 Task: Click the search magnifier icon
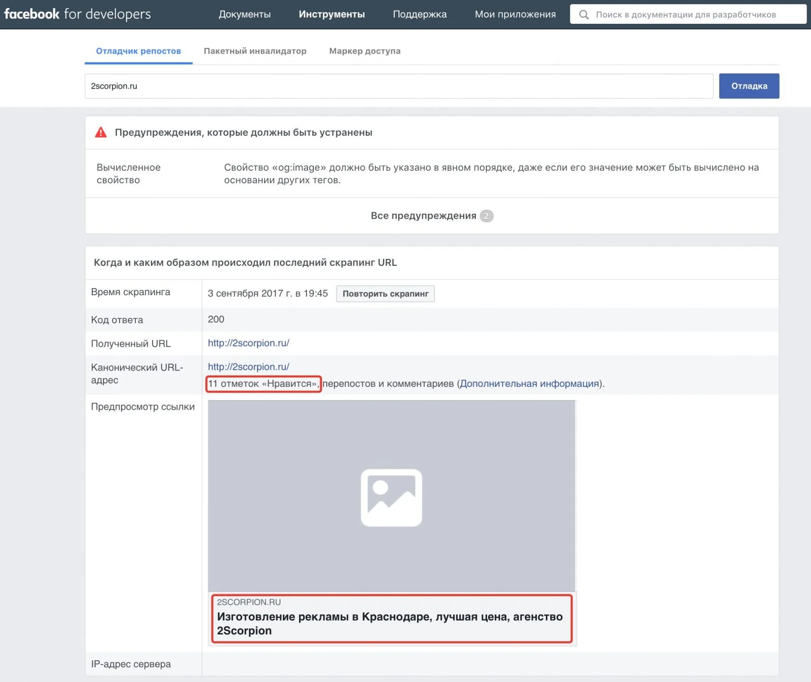click(584, 15)
